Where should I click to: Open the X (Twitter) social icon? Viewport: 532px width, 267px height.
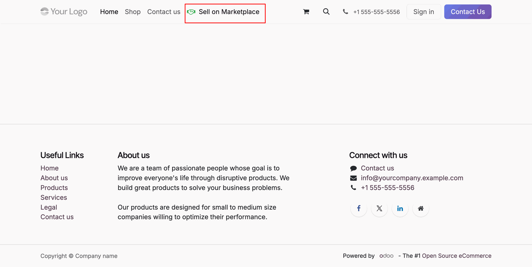(x=379, y=208)
